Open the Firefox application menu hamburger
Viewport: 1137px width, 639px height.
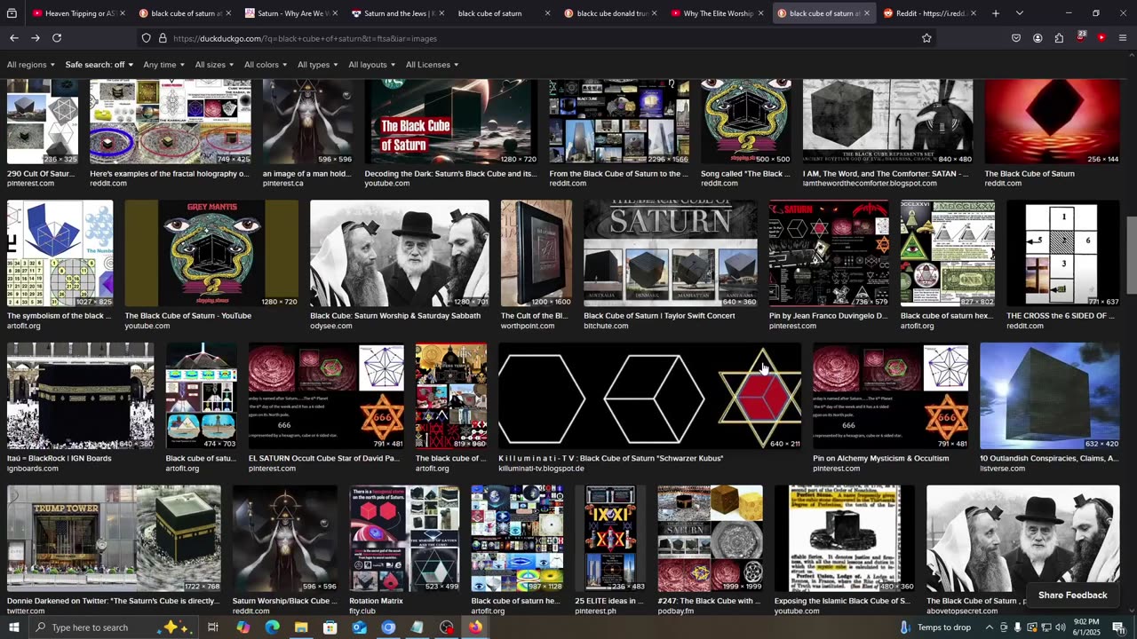pos(1123,38)
